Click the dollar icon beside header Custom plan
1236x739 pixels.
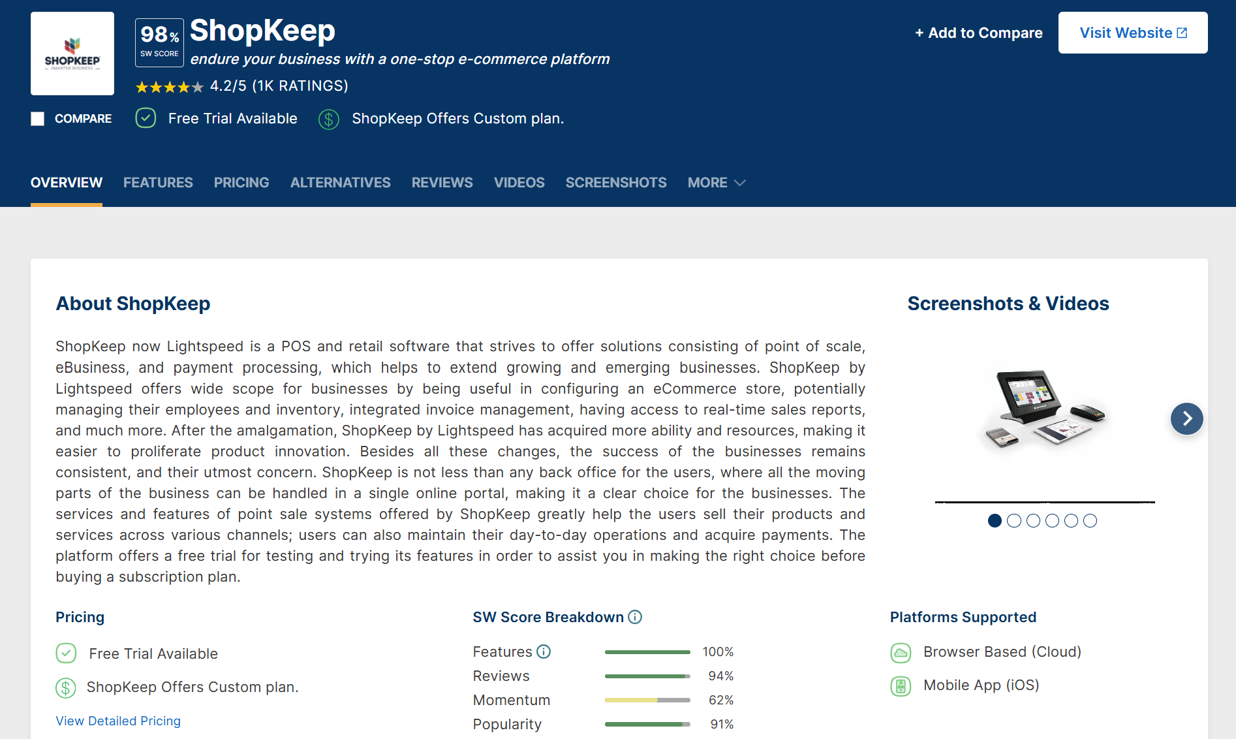tap(328, 119)
